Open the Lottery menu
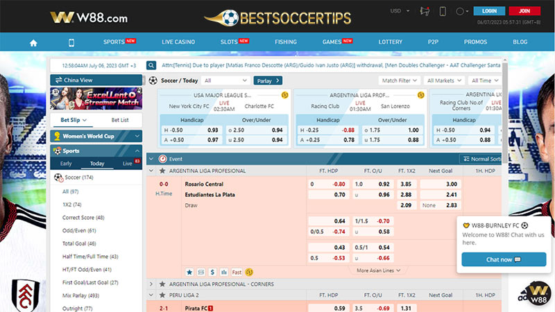This screenshot has width=555, height=312. 391,42
